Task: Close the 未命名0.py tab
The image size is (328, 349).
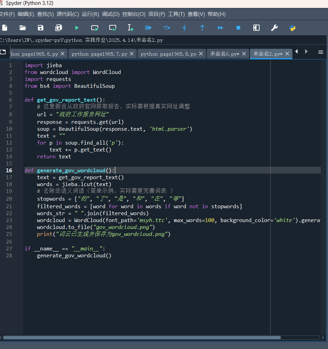Action: (244, 54)
